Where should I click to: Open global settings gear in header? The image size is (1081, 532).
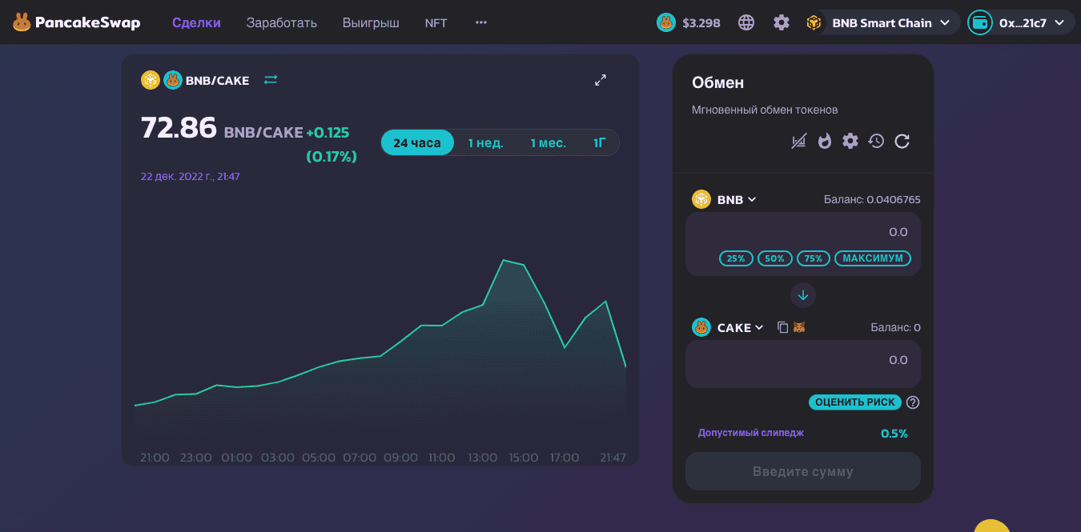782,22
